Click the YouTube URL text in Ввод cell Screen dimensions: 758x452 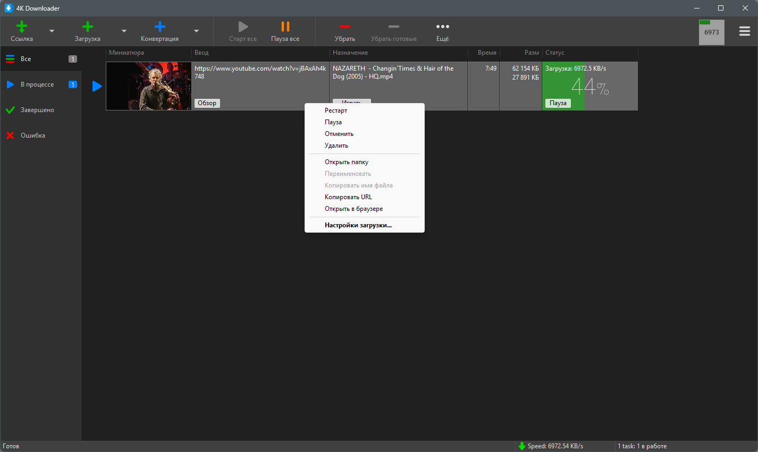[260, 72]
